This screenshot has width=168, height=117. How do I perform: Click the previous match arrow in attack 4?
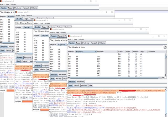[56, 115]
